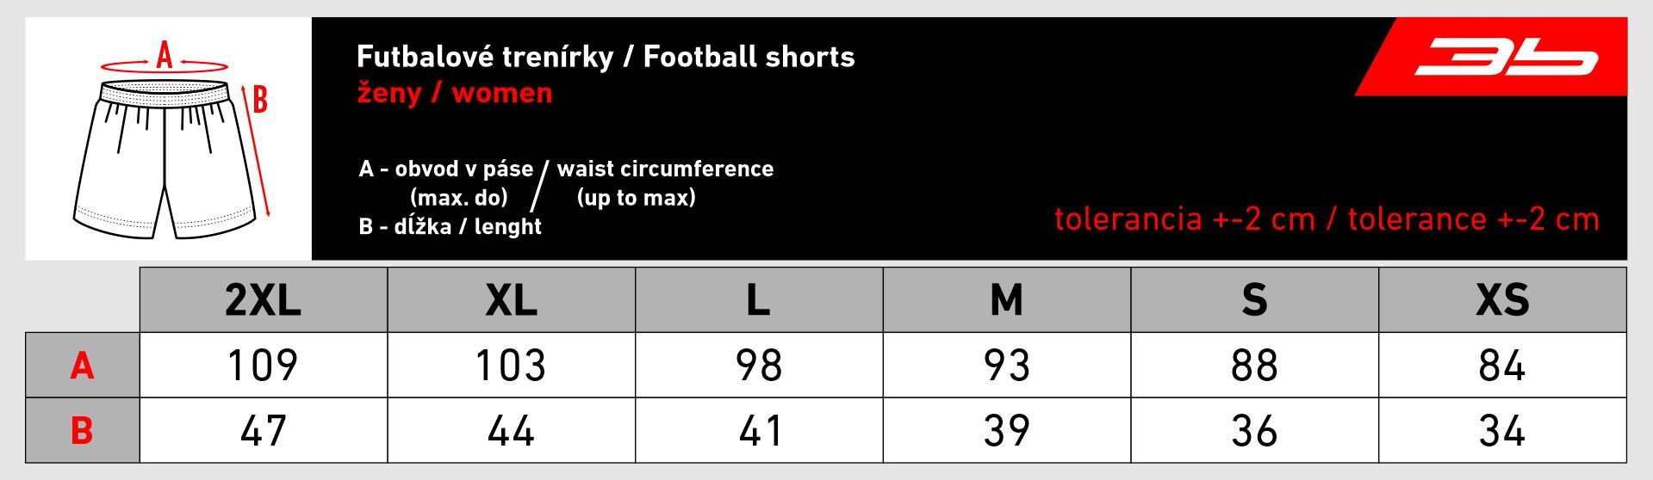1653x480 pixels.
Task: Select the XL size column header
Action: (511, 300)
